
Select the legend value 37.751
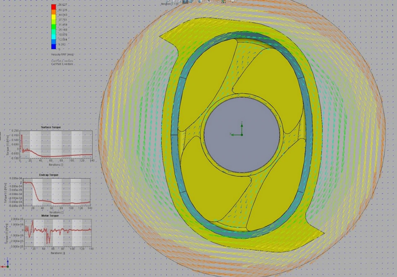click(x=63, y=20)
